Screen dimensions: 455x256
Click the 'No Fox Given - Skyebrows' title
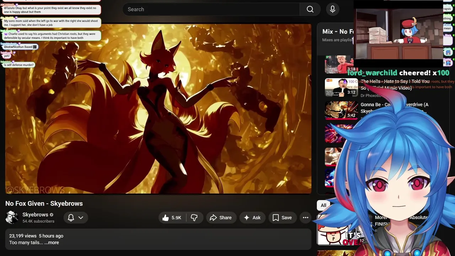pos(44,203)
